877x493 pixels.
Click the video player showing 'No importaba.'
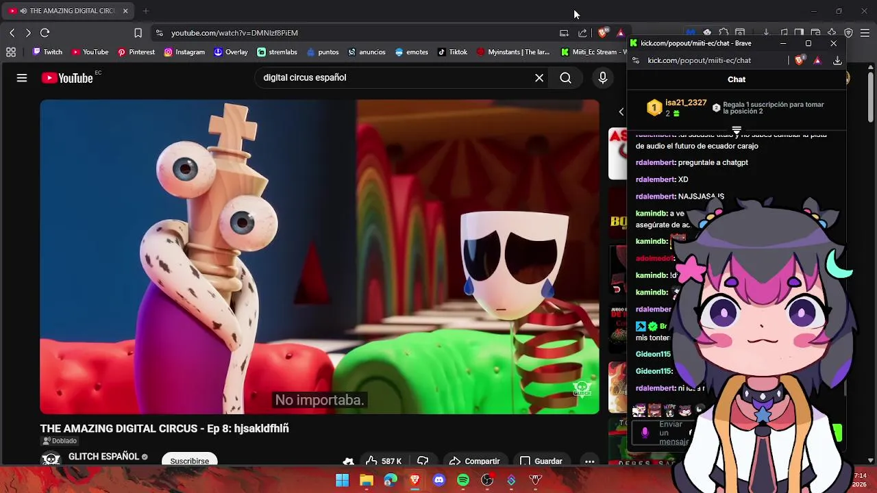[319, 257]
